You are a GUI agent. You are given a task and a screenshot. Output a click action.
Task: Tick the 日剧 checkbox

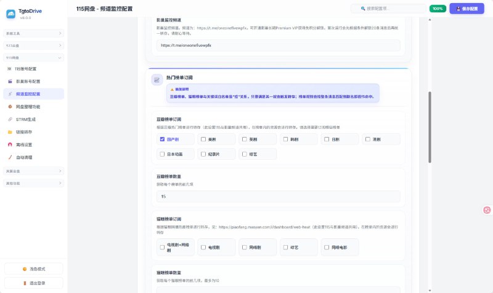point(327,139)
